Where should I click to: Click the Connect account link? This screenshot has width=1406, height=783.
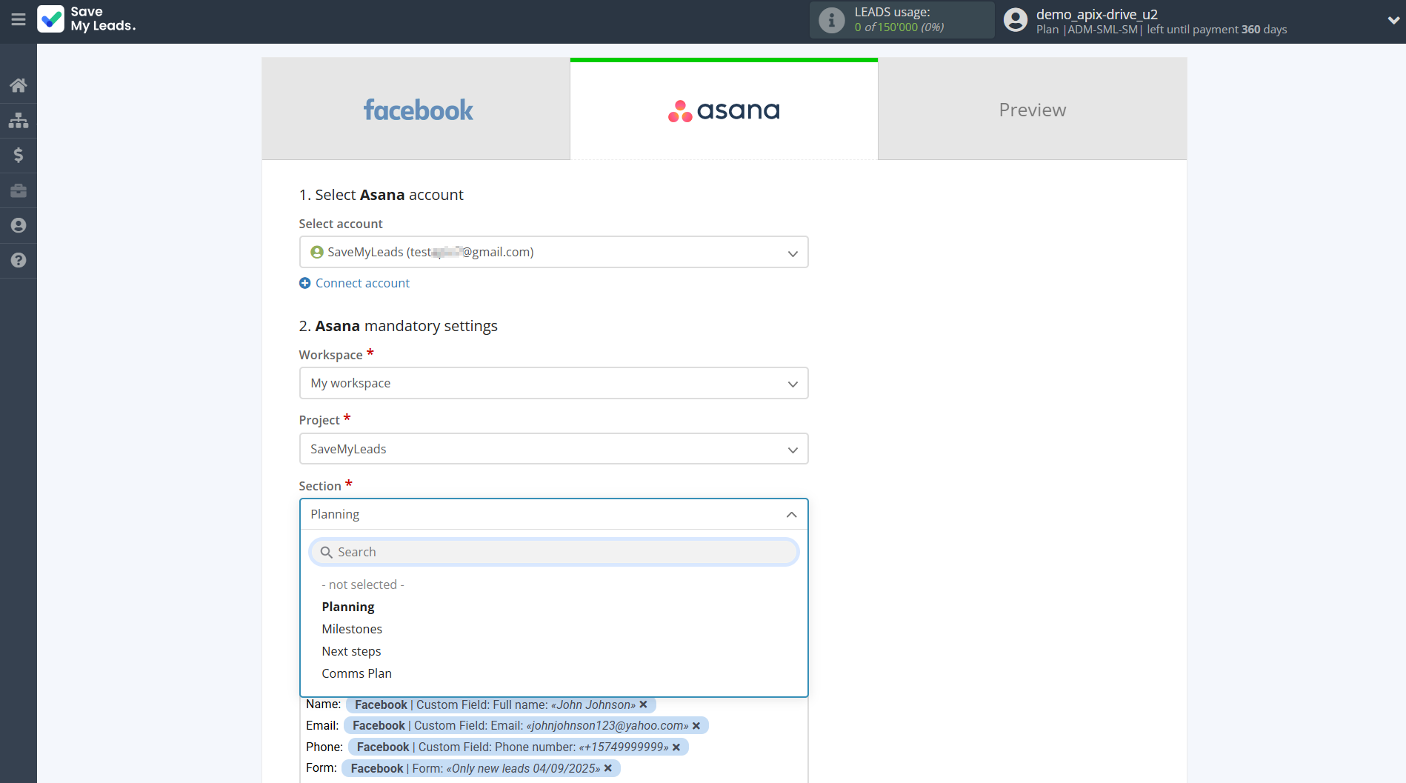(x=362, y=283)
